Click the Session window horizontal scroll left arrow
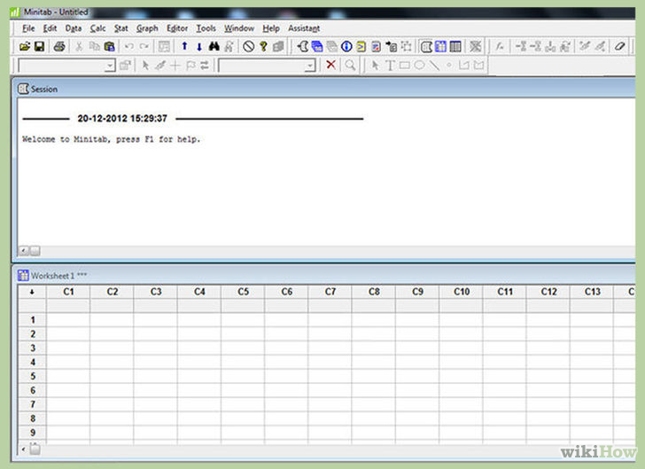 pyautogui.click(x=23, y=250)
